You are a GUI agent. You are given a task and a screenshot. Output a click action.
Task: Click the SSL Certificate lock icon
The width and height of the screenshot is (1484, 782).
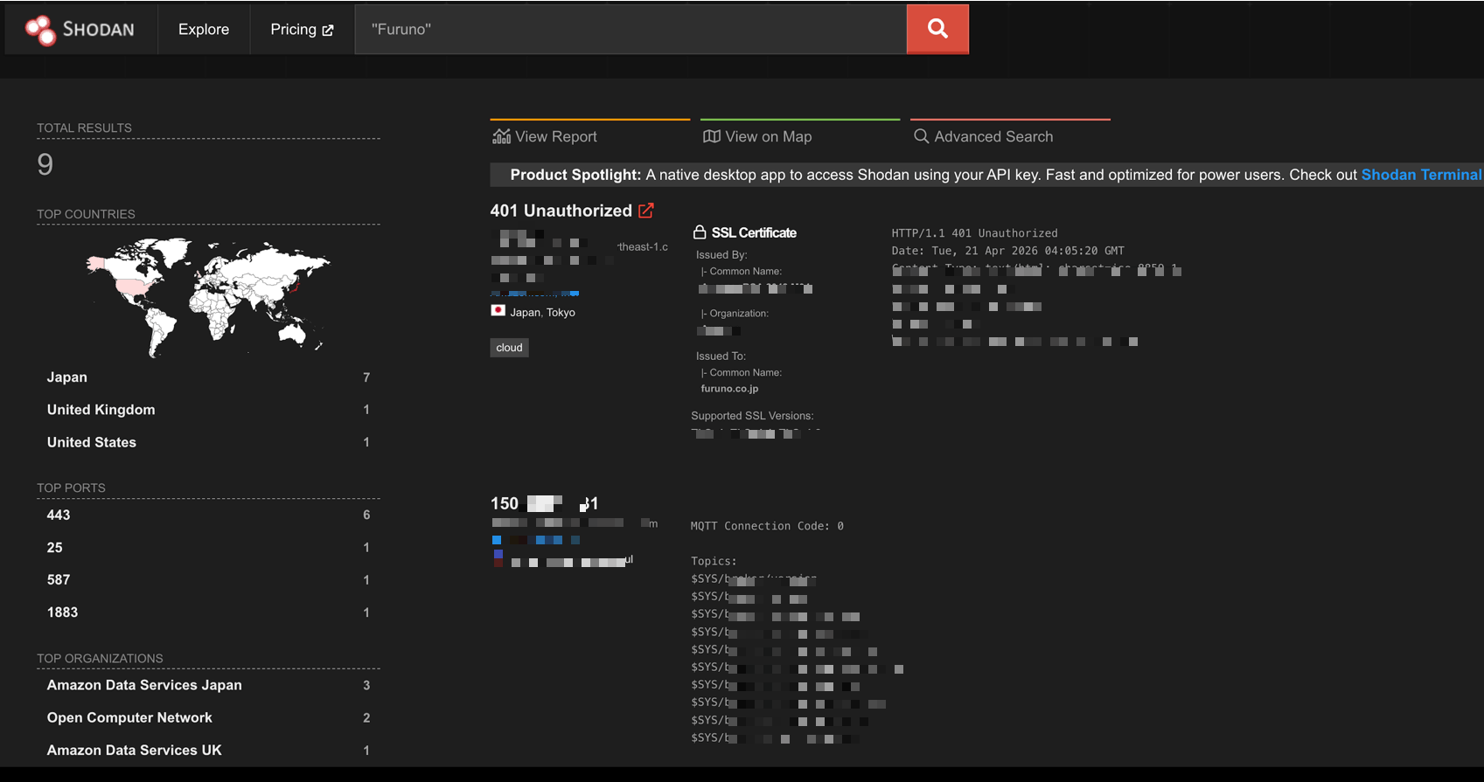700,232
